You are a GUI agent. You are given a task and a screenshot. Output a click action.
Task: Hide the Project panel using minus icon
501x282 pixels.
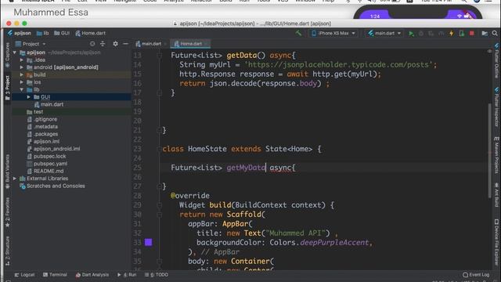pos(125,44)
